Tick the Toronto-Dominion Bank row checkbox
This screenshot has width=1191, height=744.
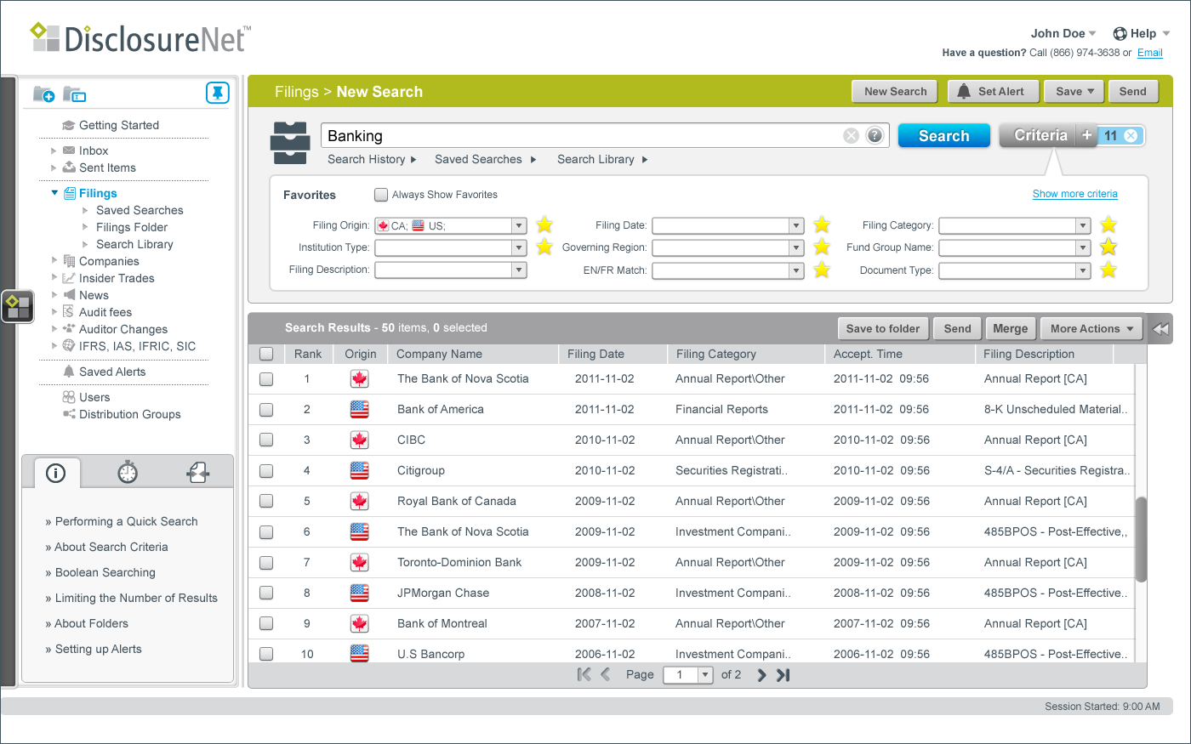[x=266, y=563]
